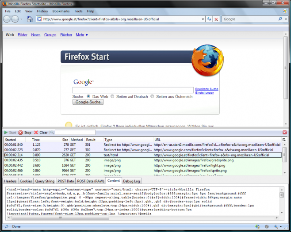The width and height of the screenshot is (291, 232).
Task: Click the Forward navigation arrow button
Action: [15, 19]
